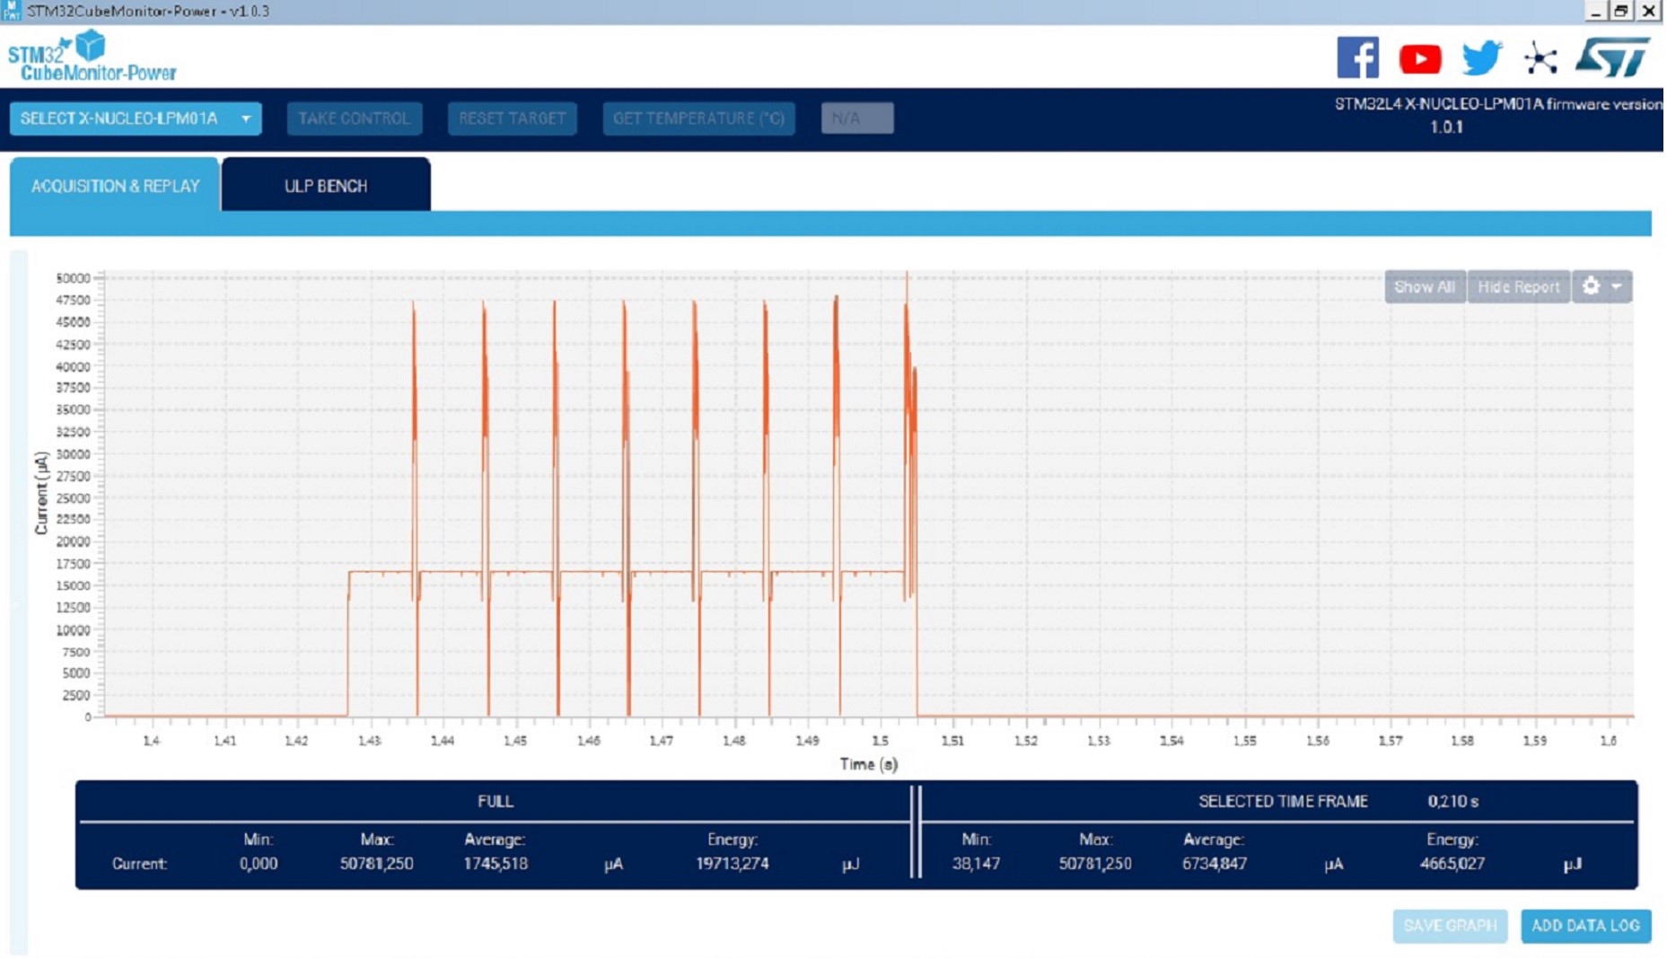Click the Take Control button
This screenshot has height=958, width=1667.
coord(354,119)
